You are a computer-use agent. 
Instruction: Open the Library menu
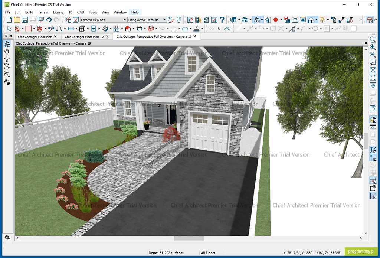[x=58, y=12]
